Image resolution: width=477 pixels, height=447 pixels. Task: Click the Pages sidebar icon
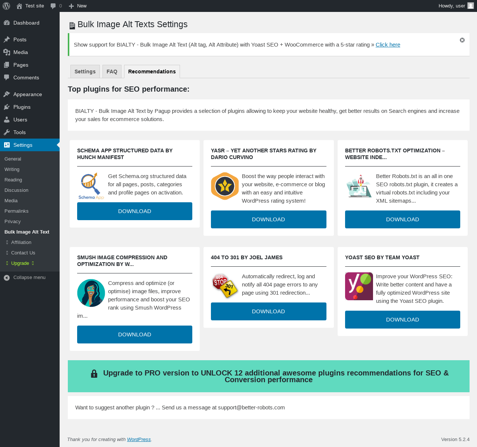click(x=7, y=65)
